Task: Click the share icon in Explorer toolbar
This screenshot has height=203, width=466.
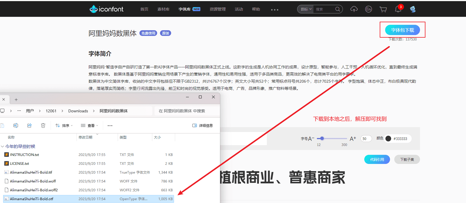Action: pyautogui.click(x=29, y=125)
